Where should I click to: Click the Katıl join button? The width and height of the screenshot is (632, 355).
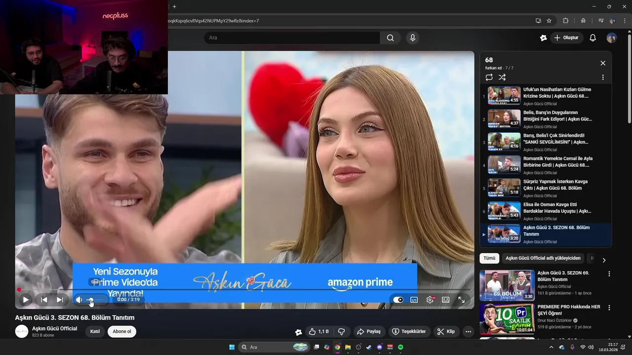point(95,331)
